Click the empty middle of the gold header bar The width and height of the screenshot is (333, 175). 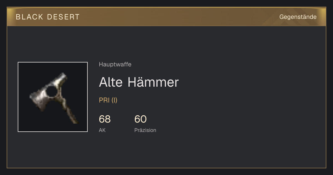point(178,17)
